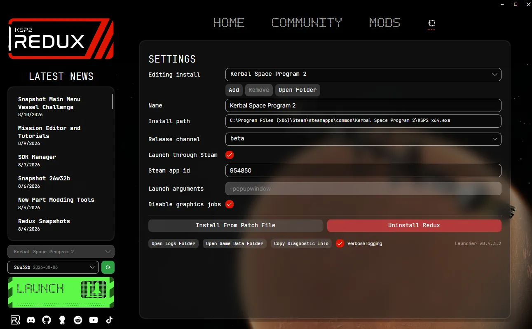The height and width of the screenshot is (329, 532).
Task: Click Open Logs Folder button
Action: click(x=173, y=243)
